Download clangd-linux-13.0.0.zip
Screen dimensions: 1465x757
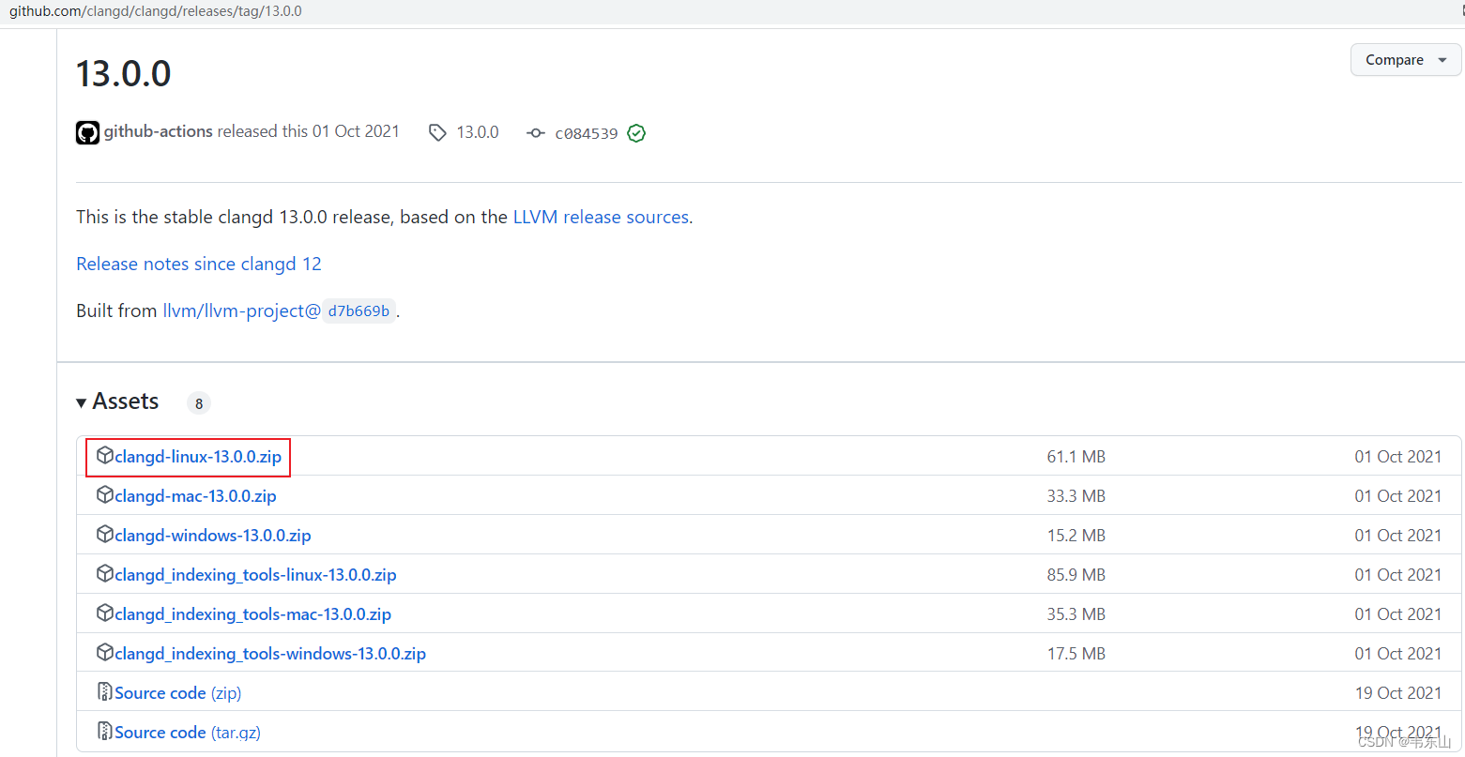198,457
